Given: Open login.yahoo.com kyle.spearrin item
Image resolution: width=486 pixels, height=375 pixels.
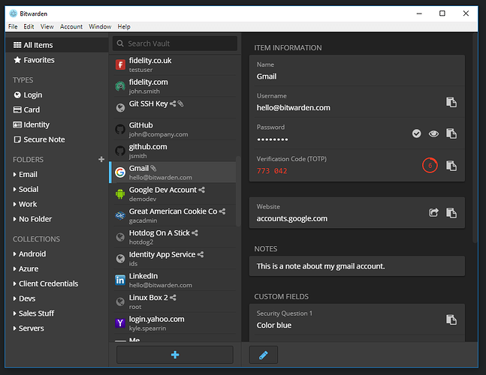Looking at the screenshot, I should tap(174, 323).
